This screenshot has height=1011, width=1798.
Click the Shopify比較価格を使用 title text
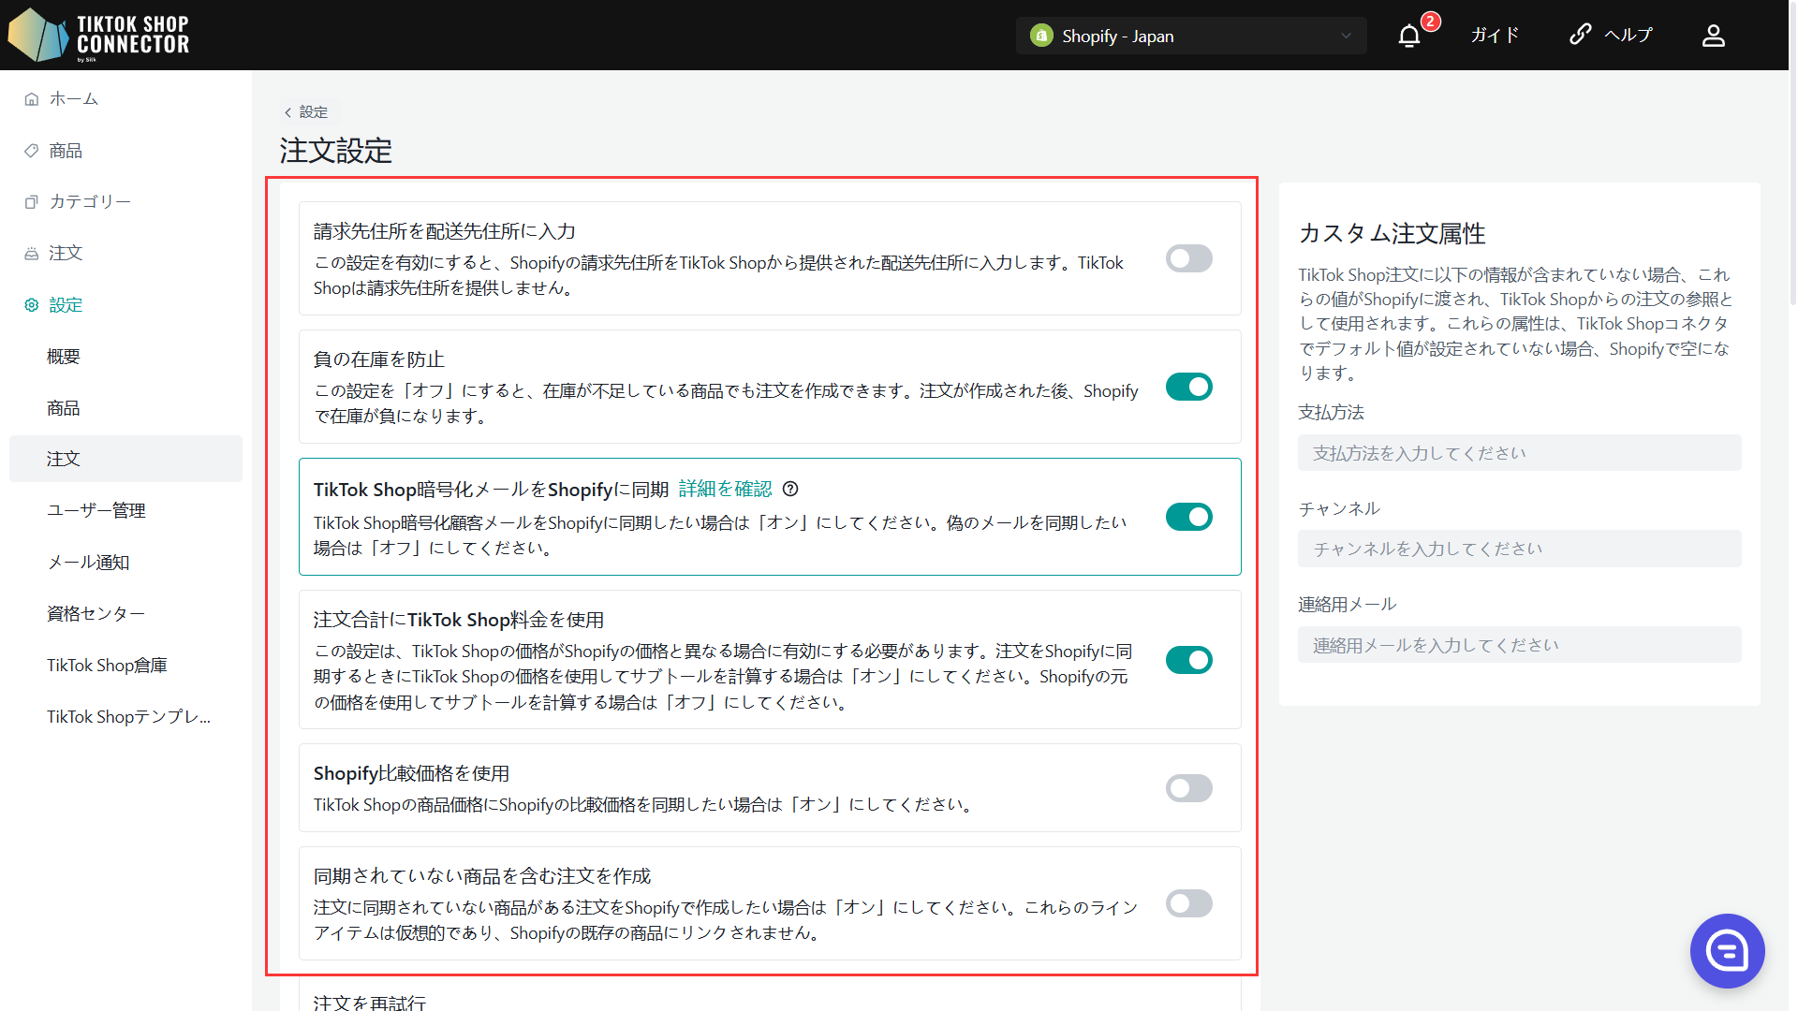coord(411,773)
